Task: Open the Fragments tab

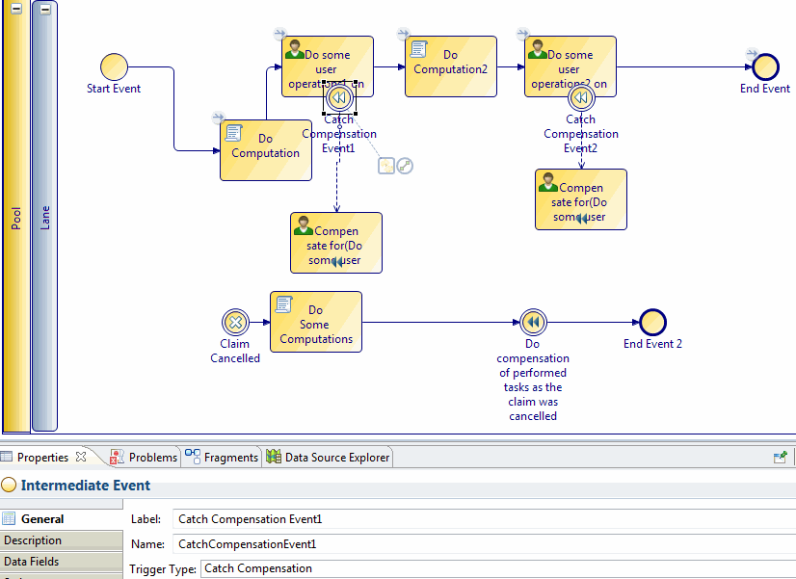Action: [x=222, y=458]
